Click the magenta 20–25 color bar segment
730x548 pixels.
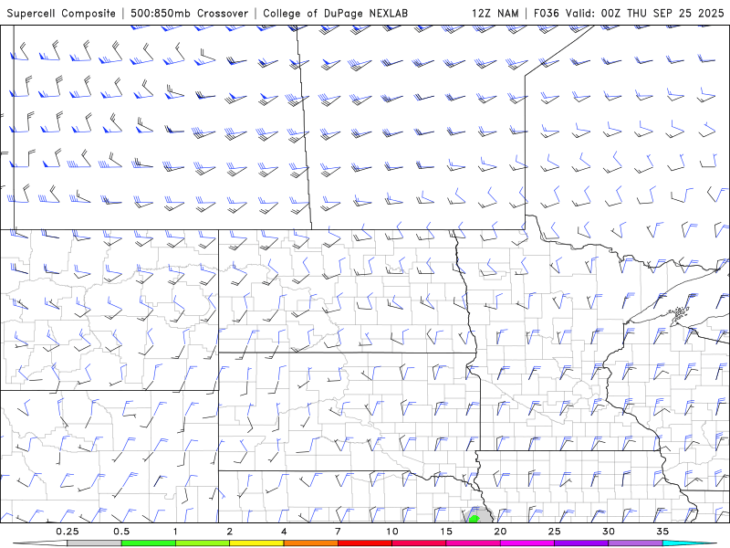[x=527, y=543]
